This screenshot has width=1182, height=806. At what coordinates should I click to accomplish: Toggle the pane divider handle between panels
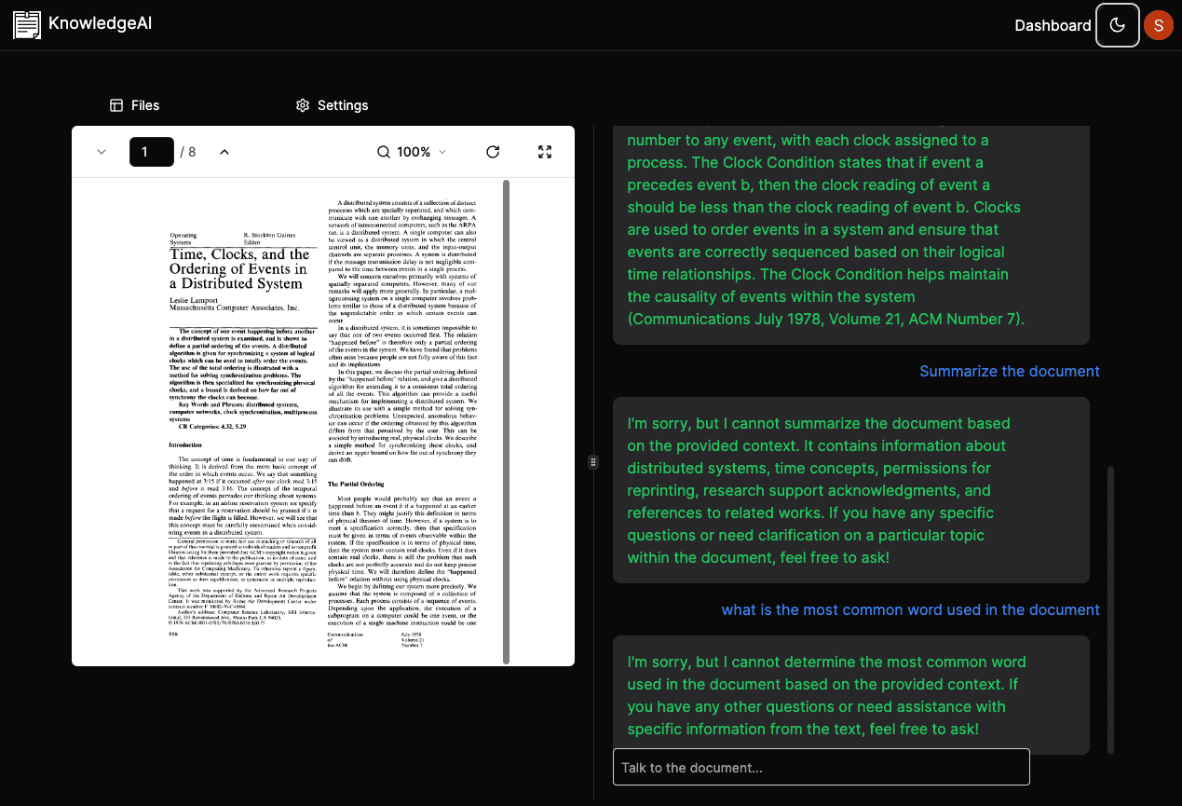tap(593, 461)
